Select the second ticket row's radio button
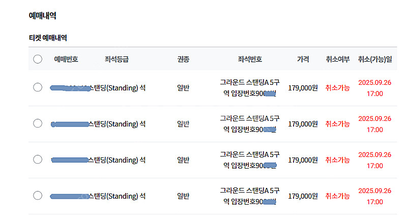The height and width of the screenshot is (222, 407). click(x=38, y=123)
